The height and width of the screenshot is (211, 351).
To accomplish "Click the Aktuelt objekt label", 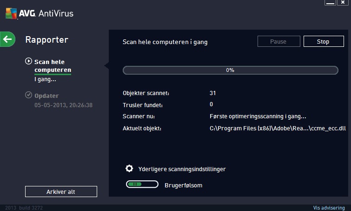I will pos(142,128).
